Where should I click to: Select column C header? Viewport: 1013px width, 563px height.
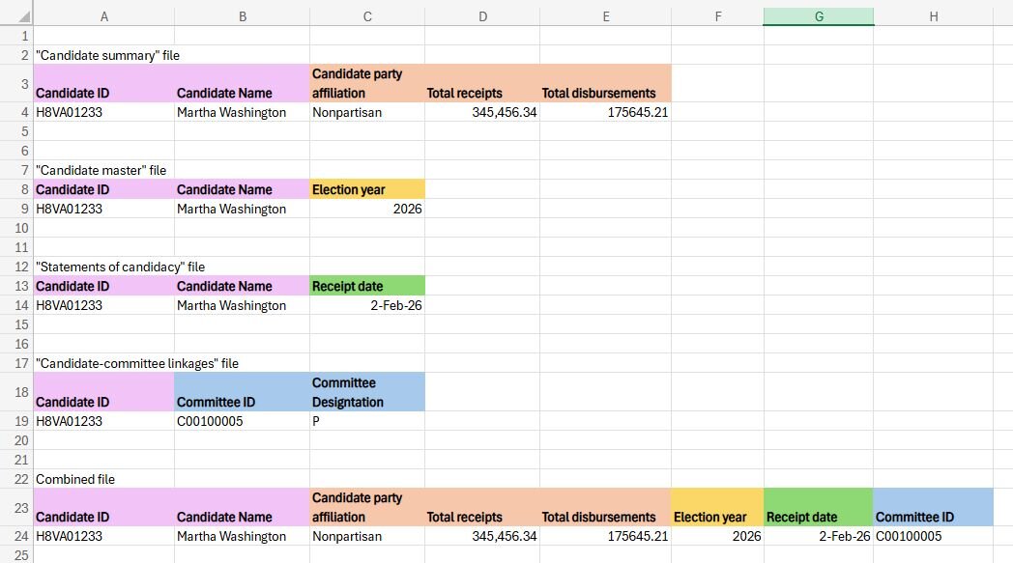coord(367,16)
